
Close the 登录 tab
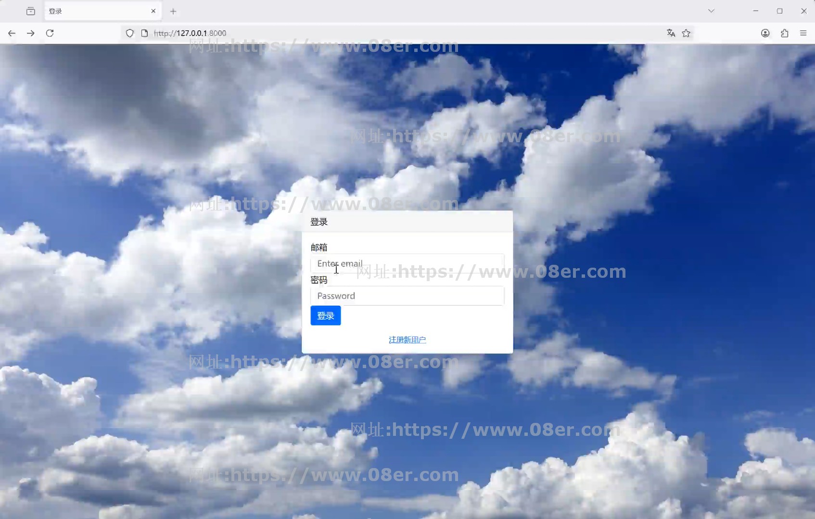coord(153,11)
